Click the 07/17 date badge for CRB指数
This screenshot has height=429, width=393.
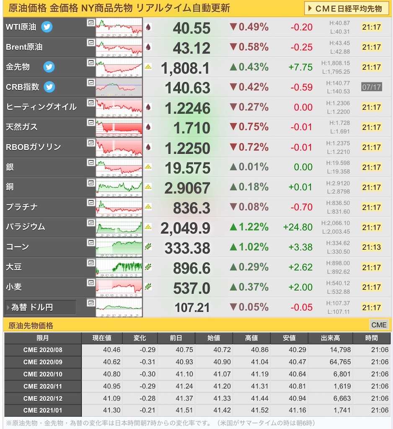[x=371, y=87]
